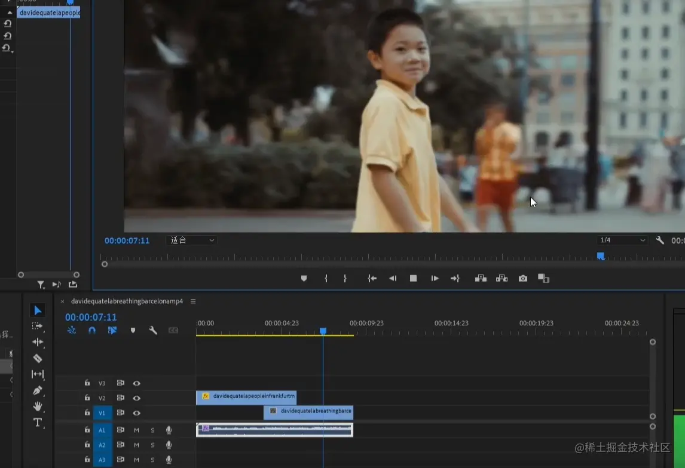This screenshot has width=685, height=468.
Task: Step forward one frame
Action: click(x=435, y=279)
